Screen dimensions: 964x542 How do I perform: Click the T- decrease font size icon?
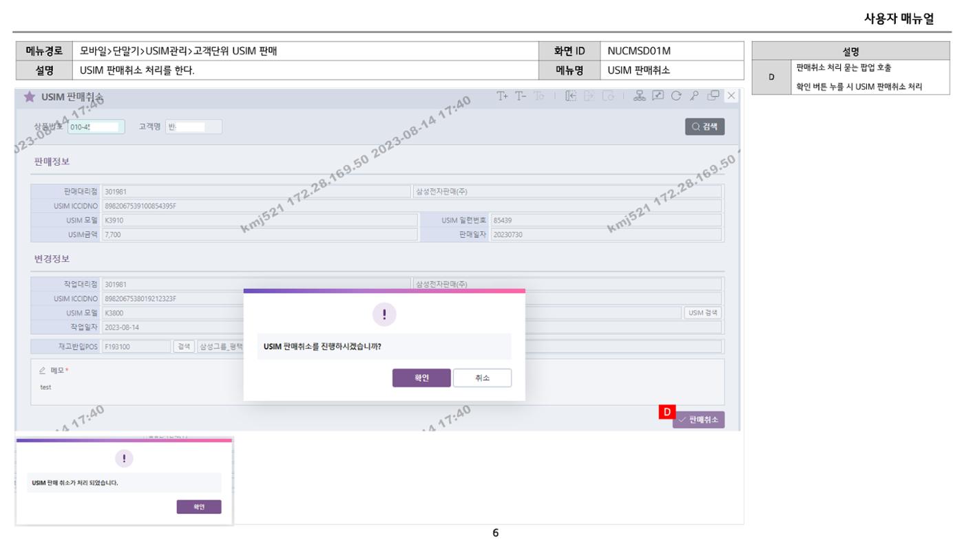click(x=522, y=97)
